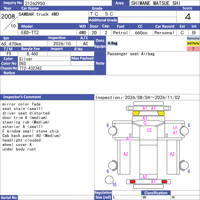Viewport: 200px width, 200px height.
Task: Click comment 'driver seat distorted'
Action: click(26, 113)
